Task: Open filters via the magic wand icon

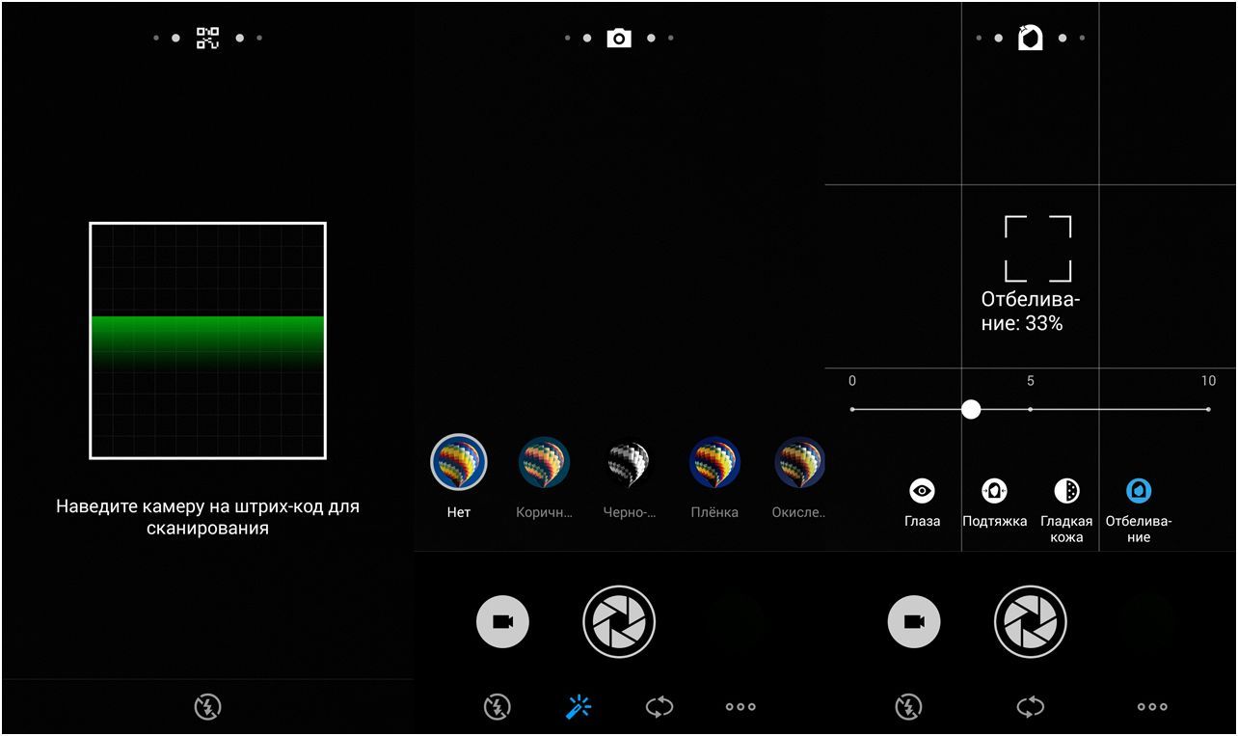Action: click(x=578, y=707)
